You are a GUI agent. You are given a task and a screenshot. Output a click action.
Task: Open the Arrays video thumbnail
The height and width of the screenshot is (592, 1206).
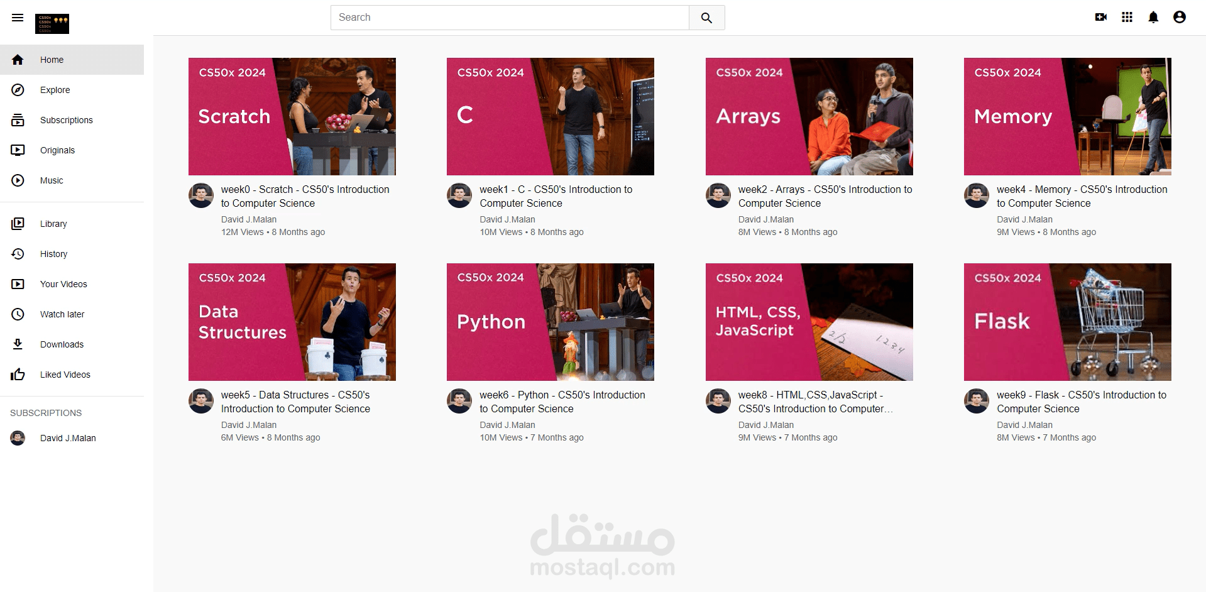point(809,116)
